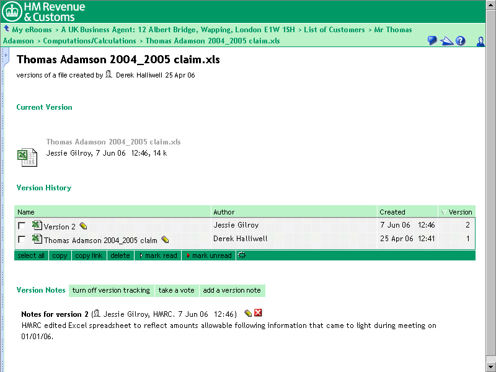
Task: Navigate to List of Customers breadcrumb
Action: [334, 30]
